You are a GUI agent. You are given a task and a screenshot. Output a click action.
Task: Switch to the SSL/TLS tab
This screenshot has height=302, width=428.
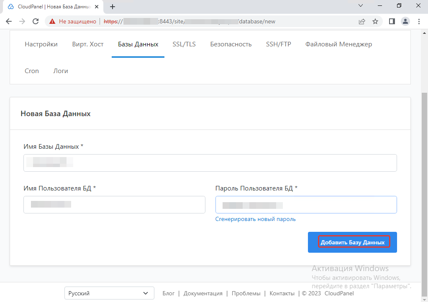click(x=184, y=44)
